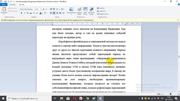
Task: Apply text highlight color marker
Action: point(45,13)
